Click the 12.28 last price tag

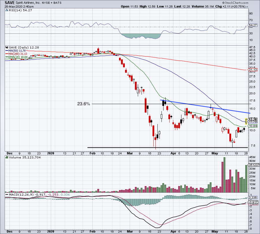pos(253,119)
